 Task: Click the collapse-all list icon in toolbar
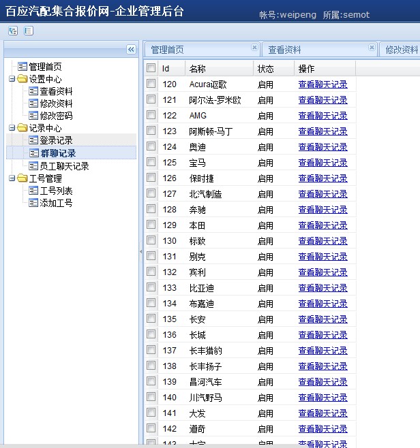[29, 31]
